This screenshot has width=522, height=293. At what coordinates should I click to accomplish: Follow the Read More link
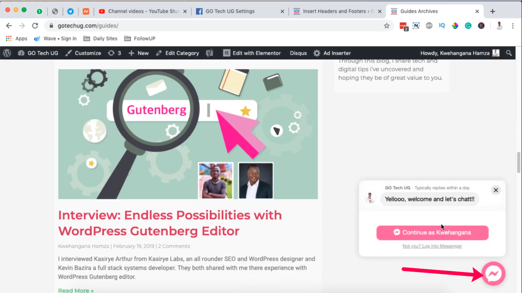pos(76,290)
